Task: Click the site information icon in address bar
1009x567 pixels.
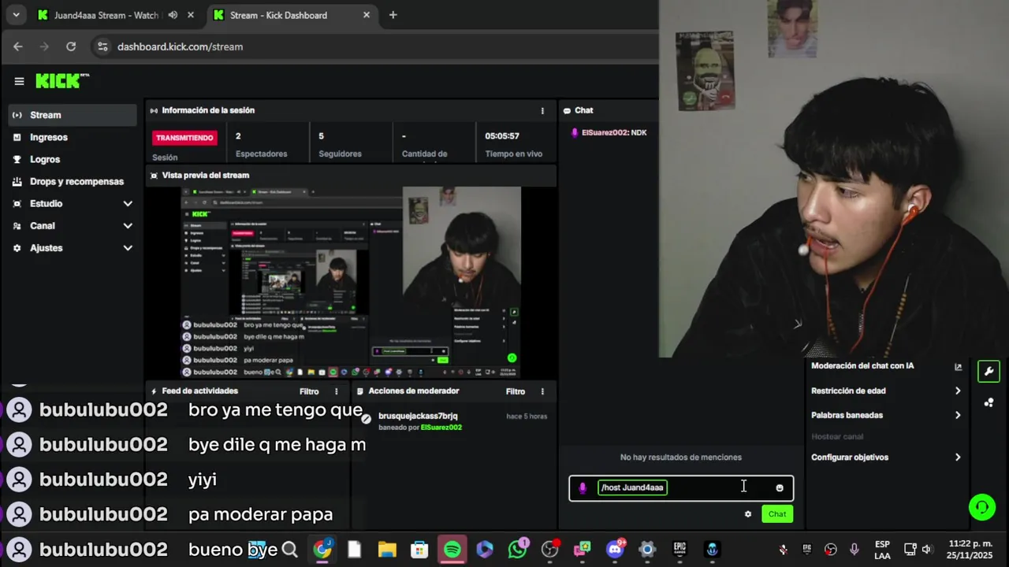Action: tap(102, 46)
